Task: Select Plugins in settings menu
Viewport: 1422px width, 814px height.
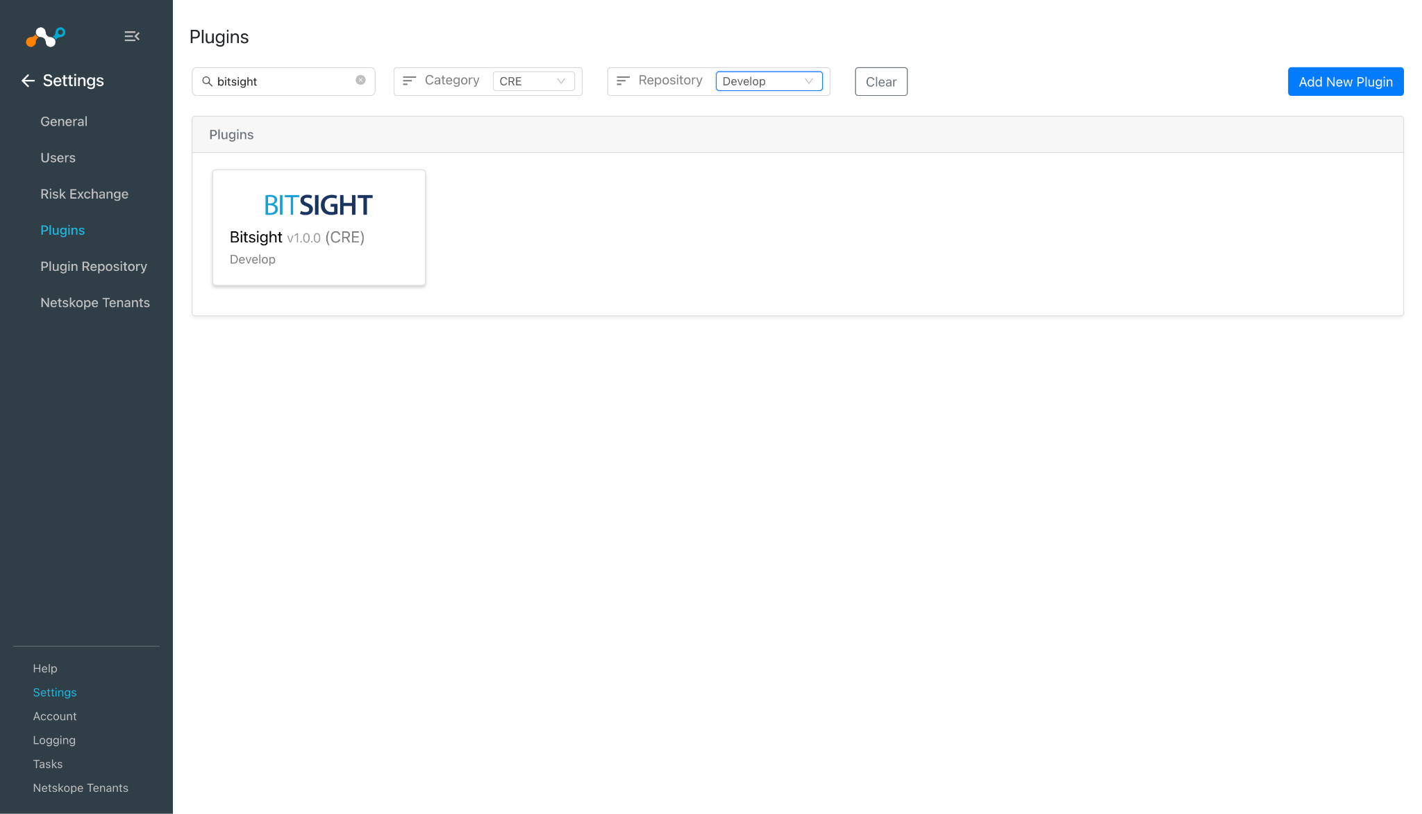Action: (62, 230)
